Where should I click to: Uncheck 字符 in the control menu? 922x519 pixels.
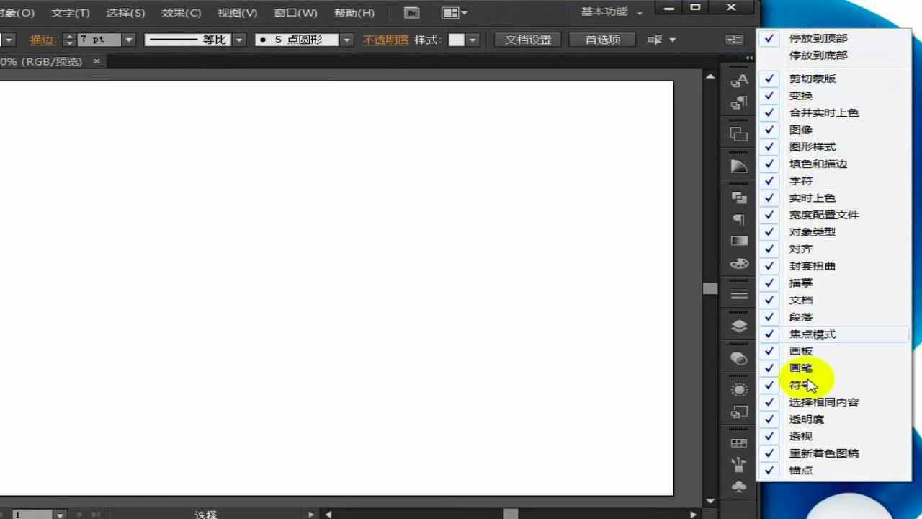click(x=836, y=181)
